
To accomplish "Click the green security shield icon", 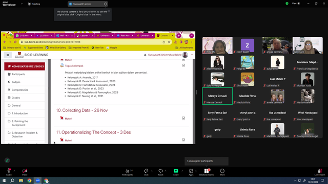I will [x=287, y=4].
